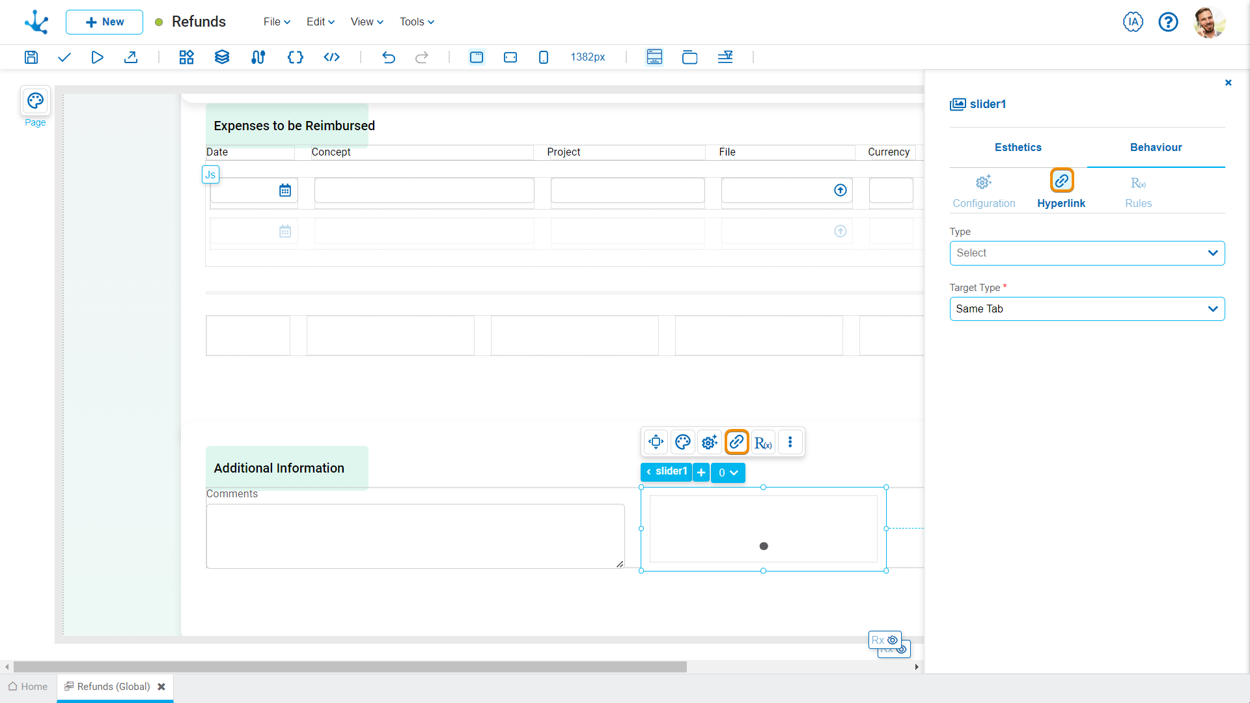Click the Save icon in toolbar
Image resolution: width=1250 pixels, height=703 pixels.
pyautogui.click(x=31, y=57)
